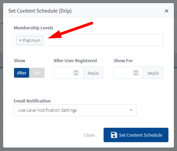Switch the Show toggle to On
177x151 pixels.
[x=37, y=73]
